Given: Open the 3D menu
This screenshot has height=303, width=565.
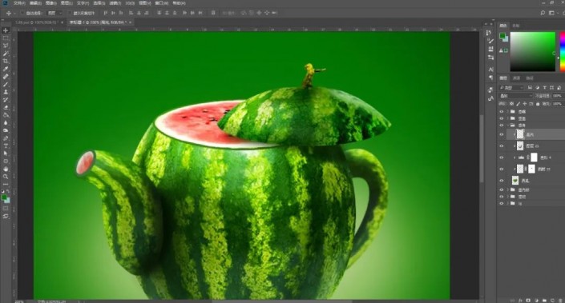Looking at the screenshot, I should [x=130, y=3].
